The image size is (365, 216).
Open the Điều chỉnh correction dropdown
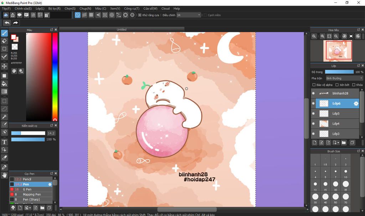click(189, 15)
